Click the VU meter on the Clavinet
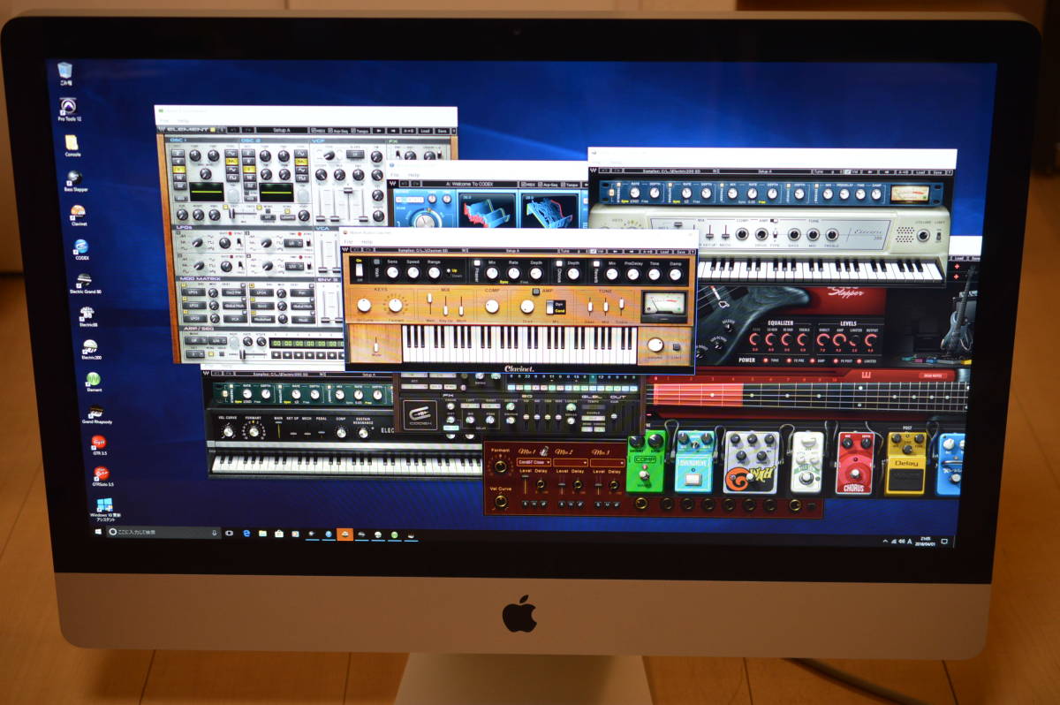Viewport: 1060px width, 705px height. 665,306
